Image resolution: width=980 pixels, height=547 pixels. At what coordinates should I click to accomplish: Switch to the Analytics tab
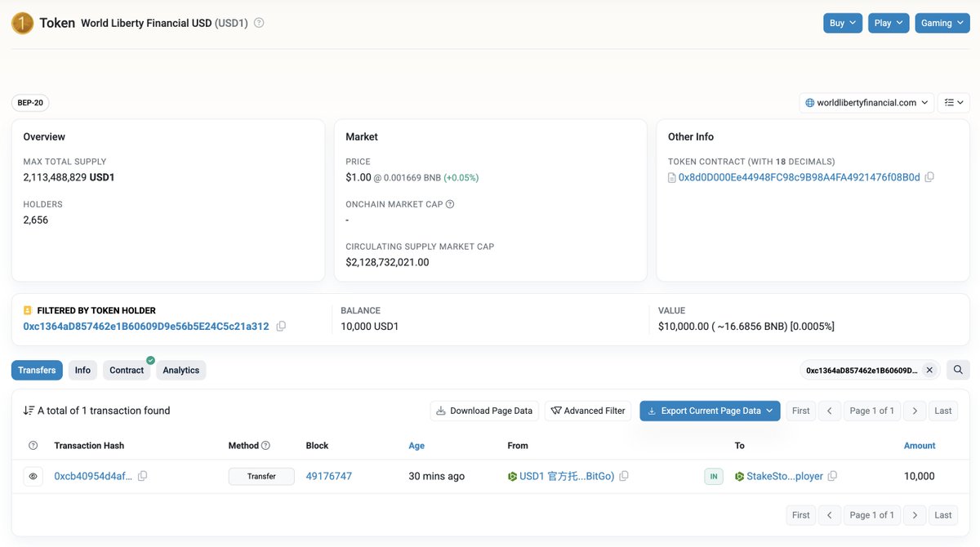(x=180, y=370)
